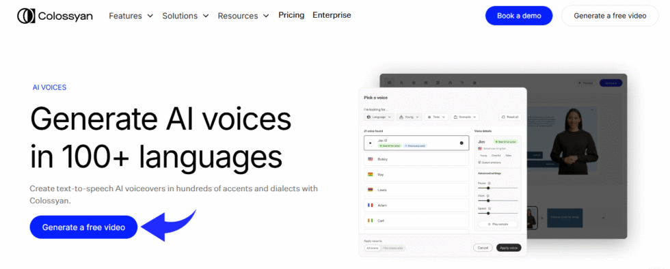Click the 'Book a demo' button
The width and height of the screenshot is (670, 269).
pos(519,16)
